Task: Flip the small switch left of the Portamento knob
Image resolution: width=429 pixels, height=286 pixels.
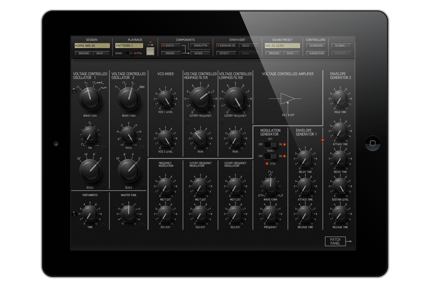Action: pyautogui.click(x=74, y=214)
